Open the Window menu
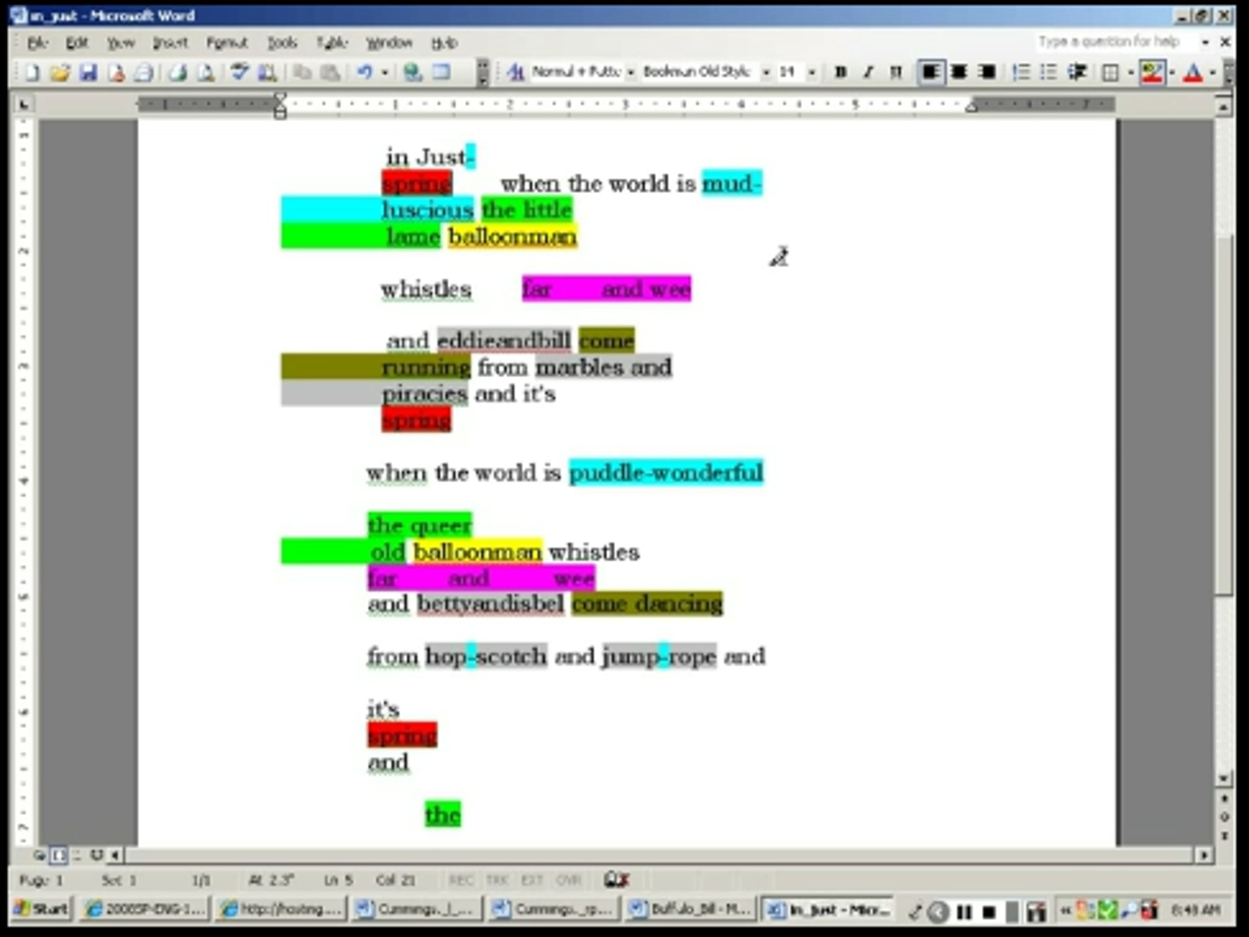Viewport: 1249px width, 937px height. coord(390,43)
